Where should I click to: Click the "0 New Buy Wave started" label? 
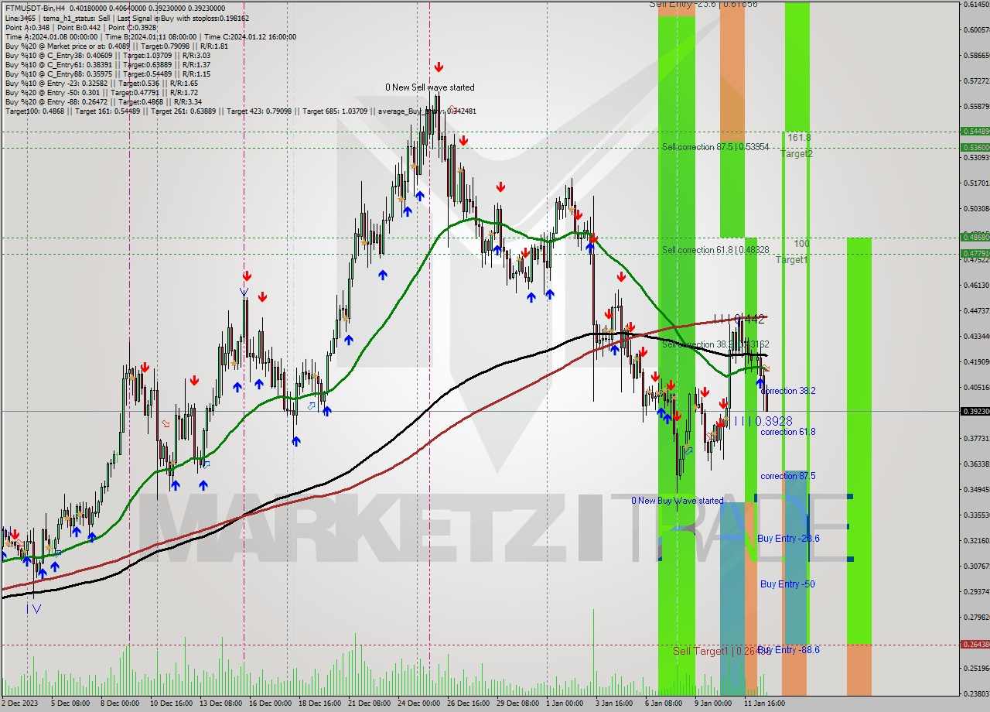[678, 501]
